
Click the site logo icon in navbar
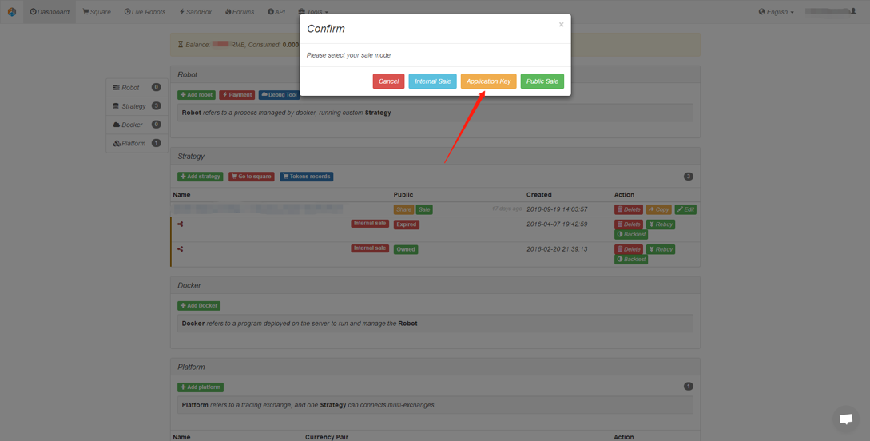pos(12,12)
